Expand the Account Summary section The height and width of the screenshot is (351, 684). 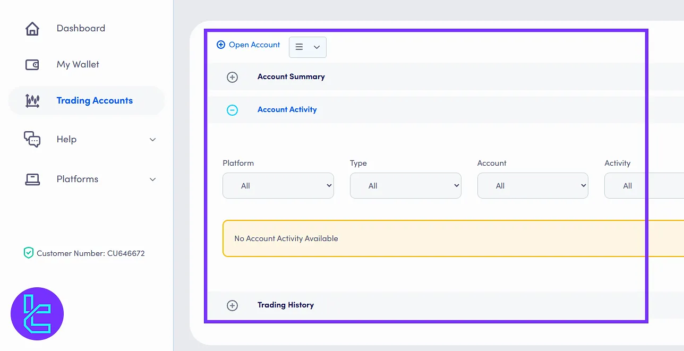click(x=232, y=77)
